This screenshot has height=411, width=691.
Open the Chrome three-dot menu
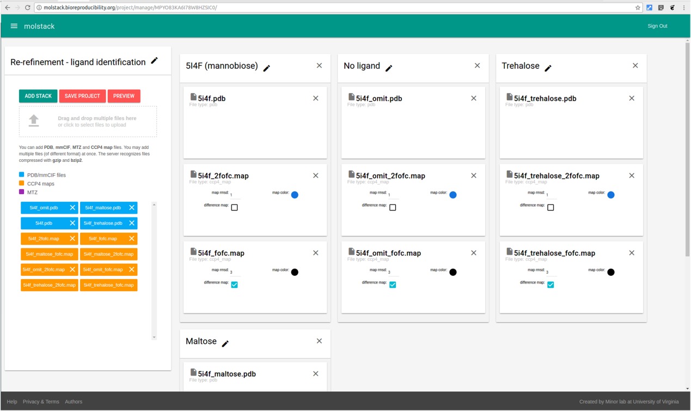click(x=684, y=8)
